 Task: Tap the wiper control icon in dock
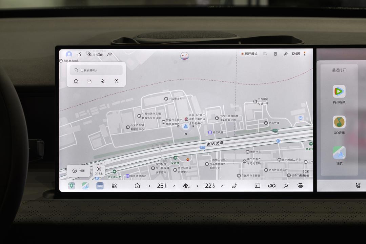tap(286, 186)
